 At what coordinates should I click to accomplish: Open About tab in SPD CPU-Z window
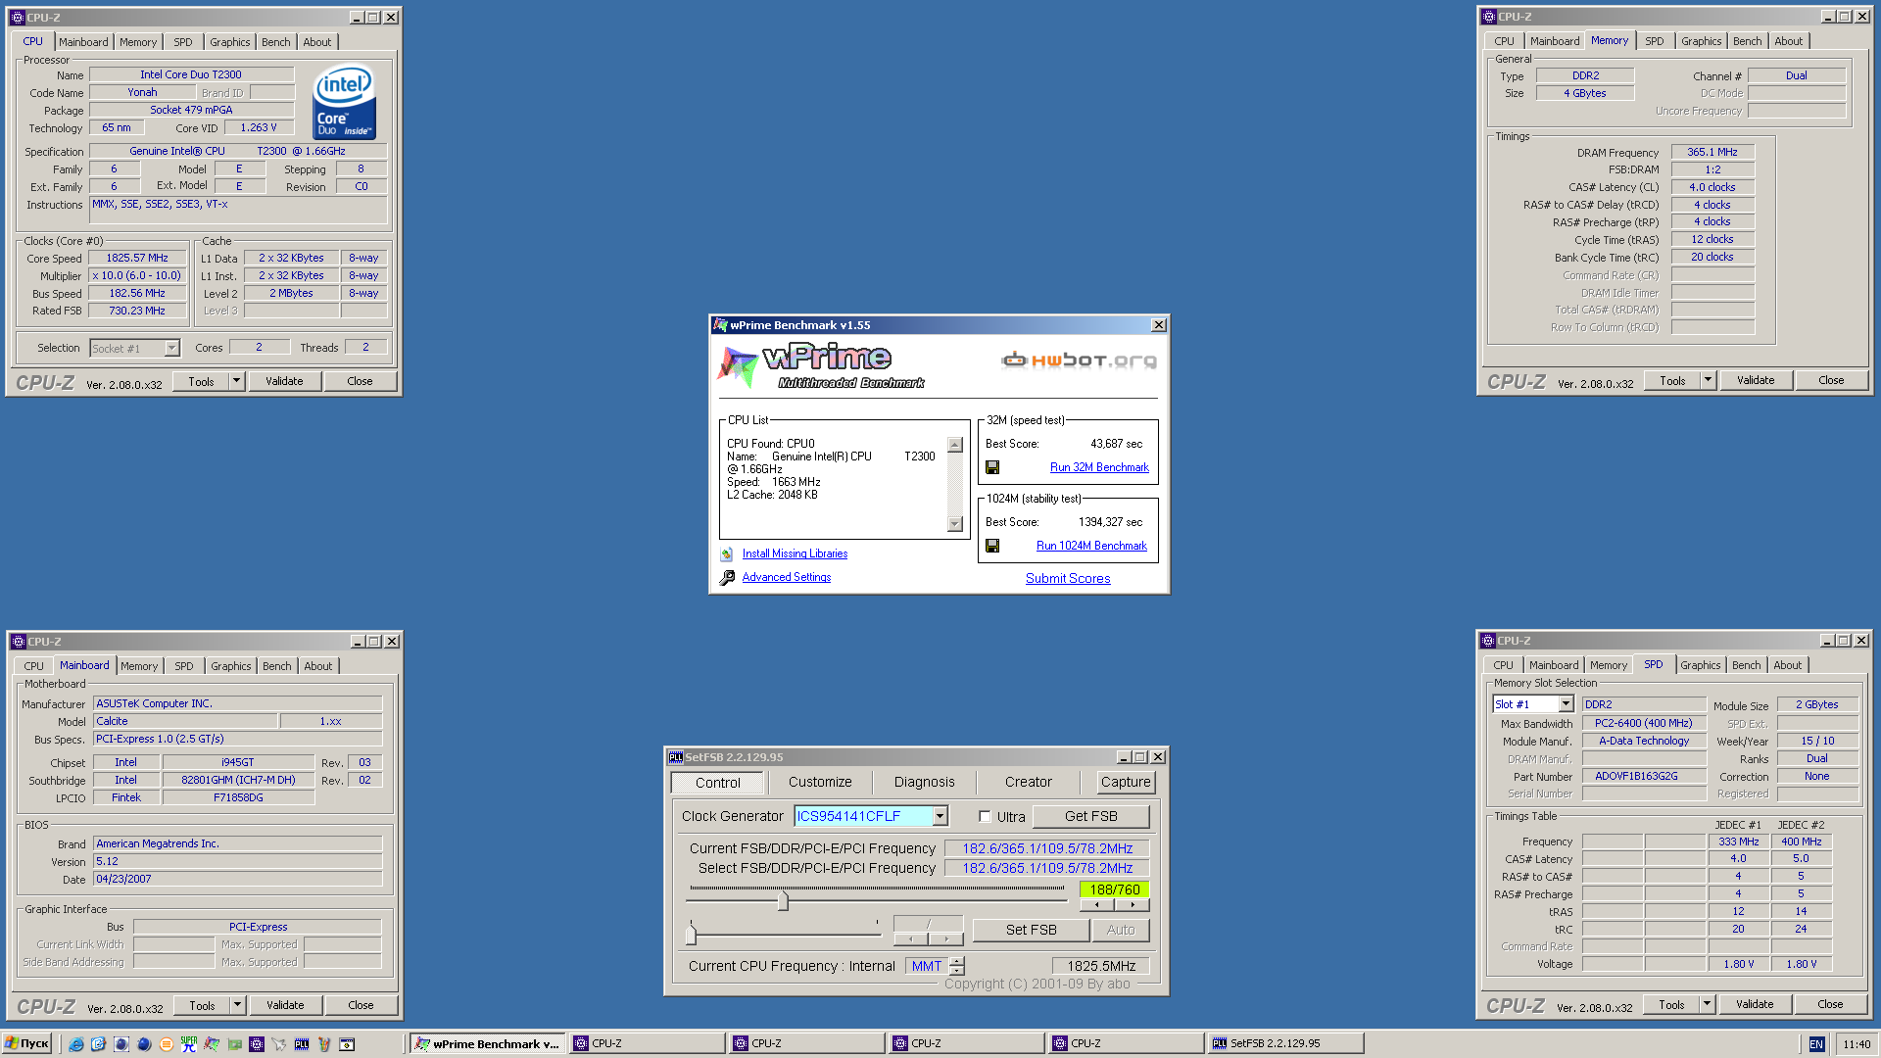click(1788, 665)
